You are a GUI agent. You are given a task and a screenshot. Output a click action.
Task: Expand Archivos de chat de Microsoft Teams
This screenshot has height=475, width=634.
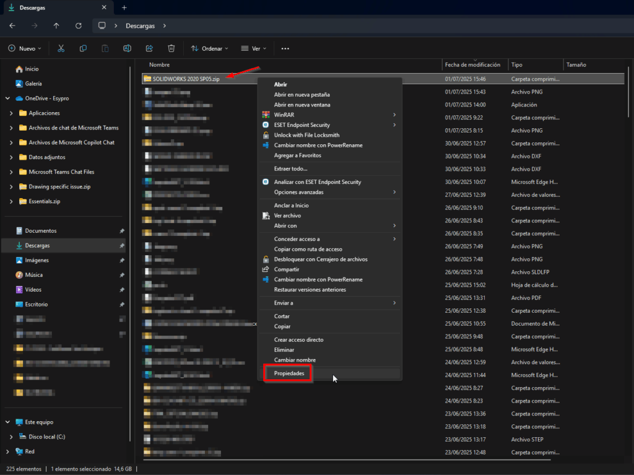point(11,128)
